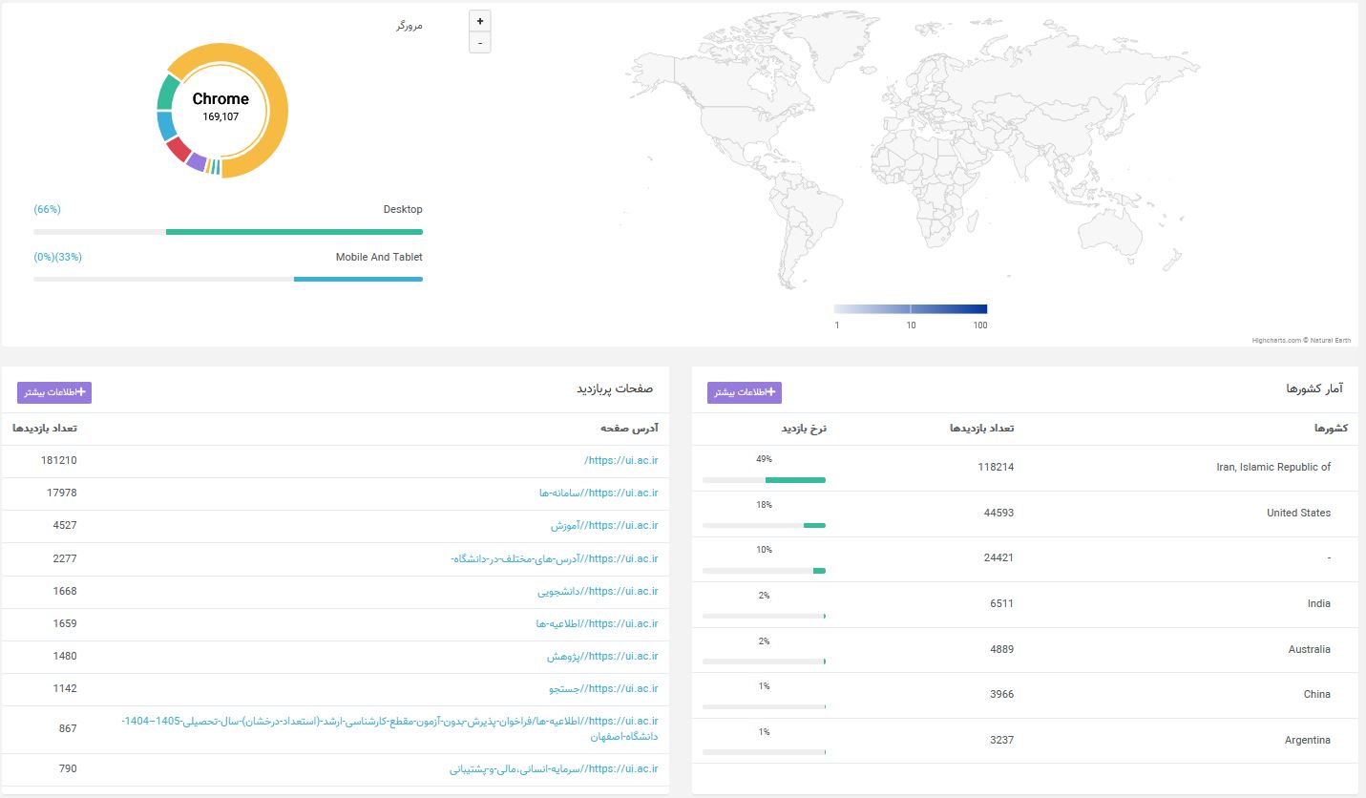
Task: Open more info for most-visited pages
Action: point(54,392)
